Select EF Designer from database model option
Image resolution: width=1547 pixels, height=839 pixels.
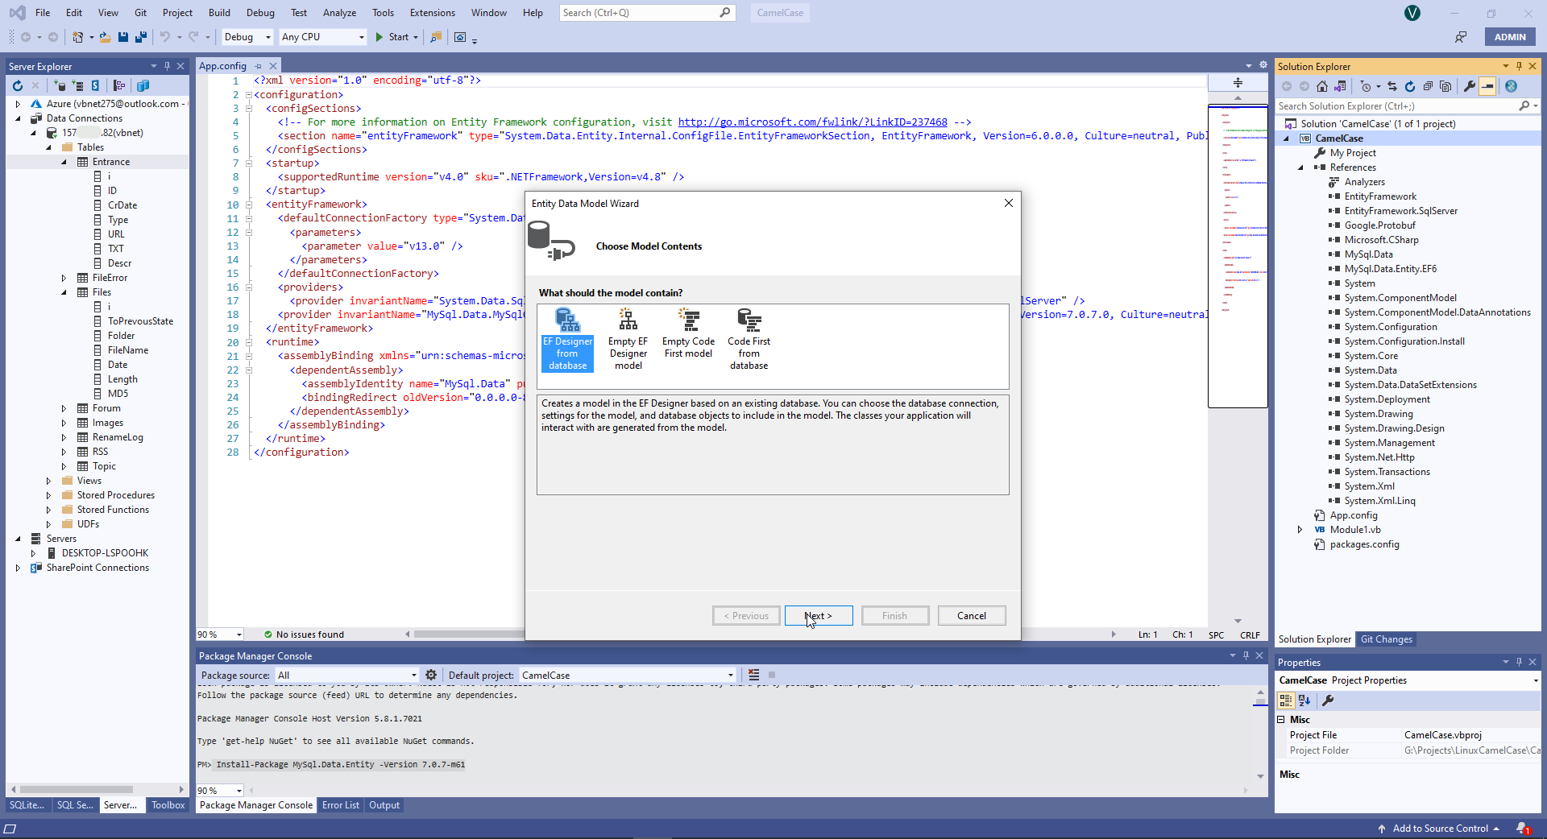567,339
